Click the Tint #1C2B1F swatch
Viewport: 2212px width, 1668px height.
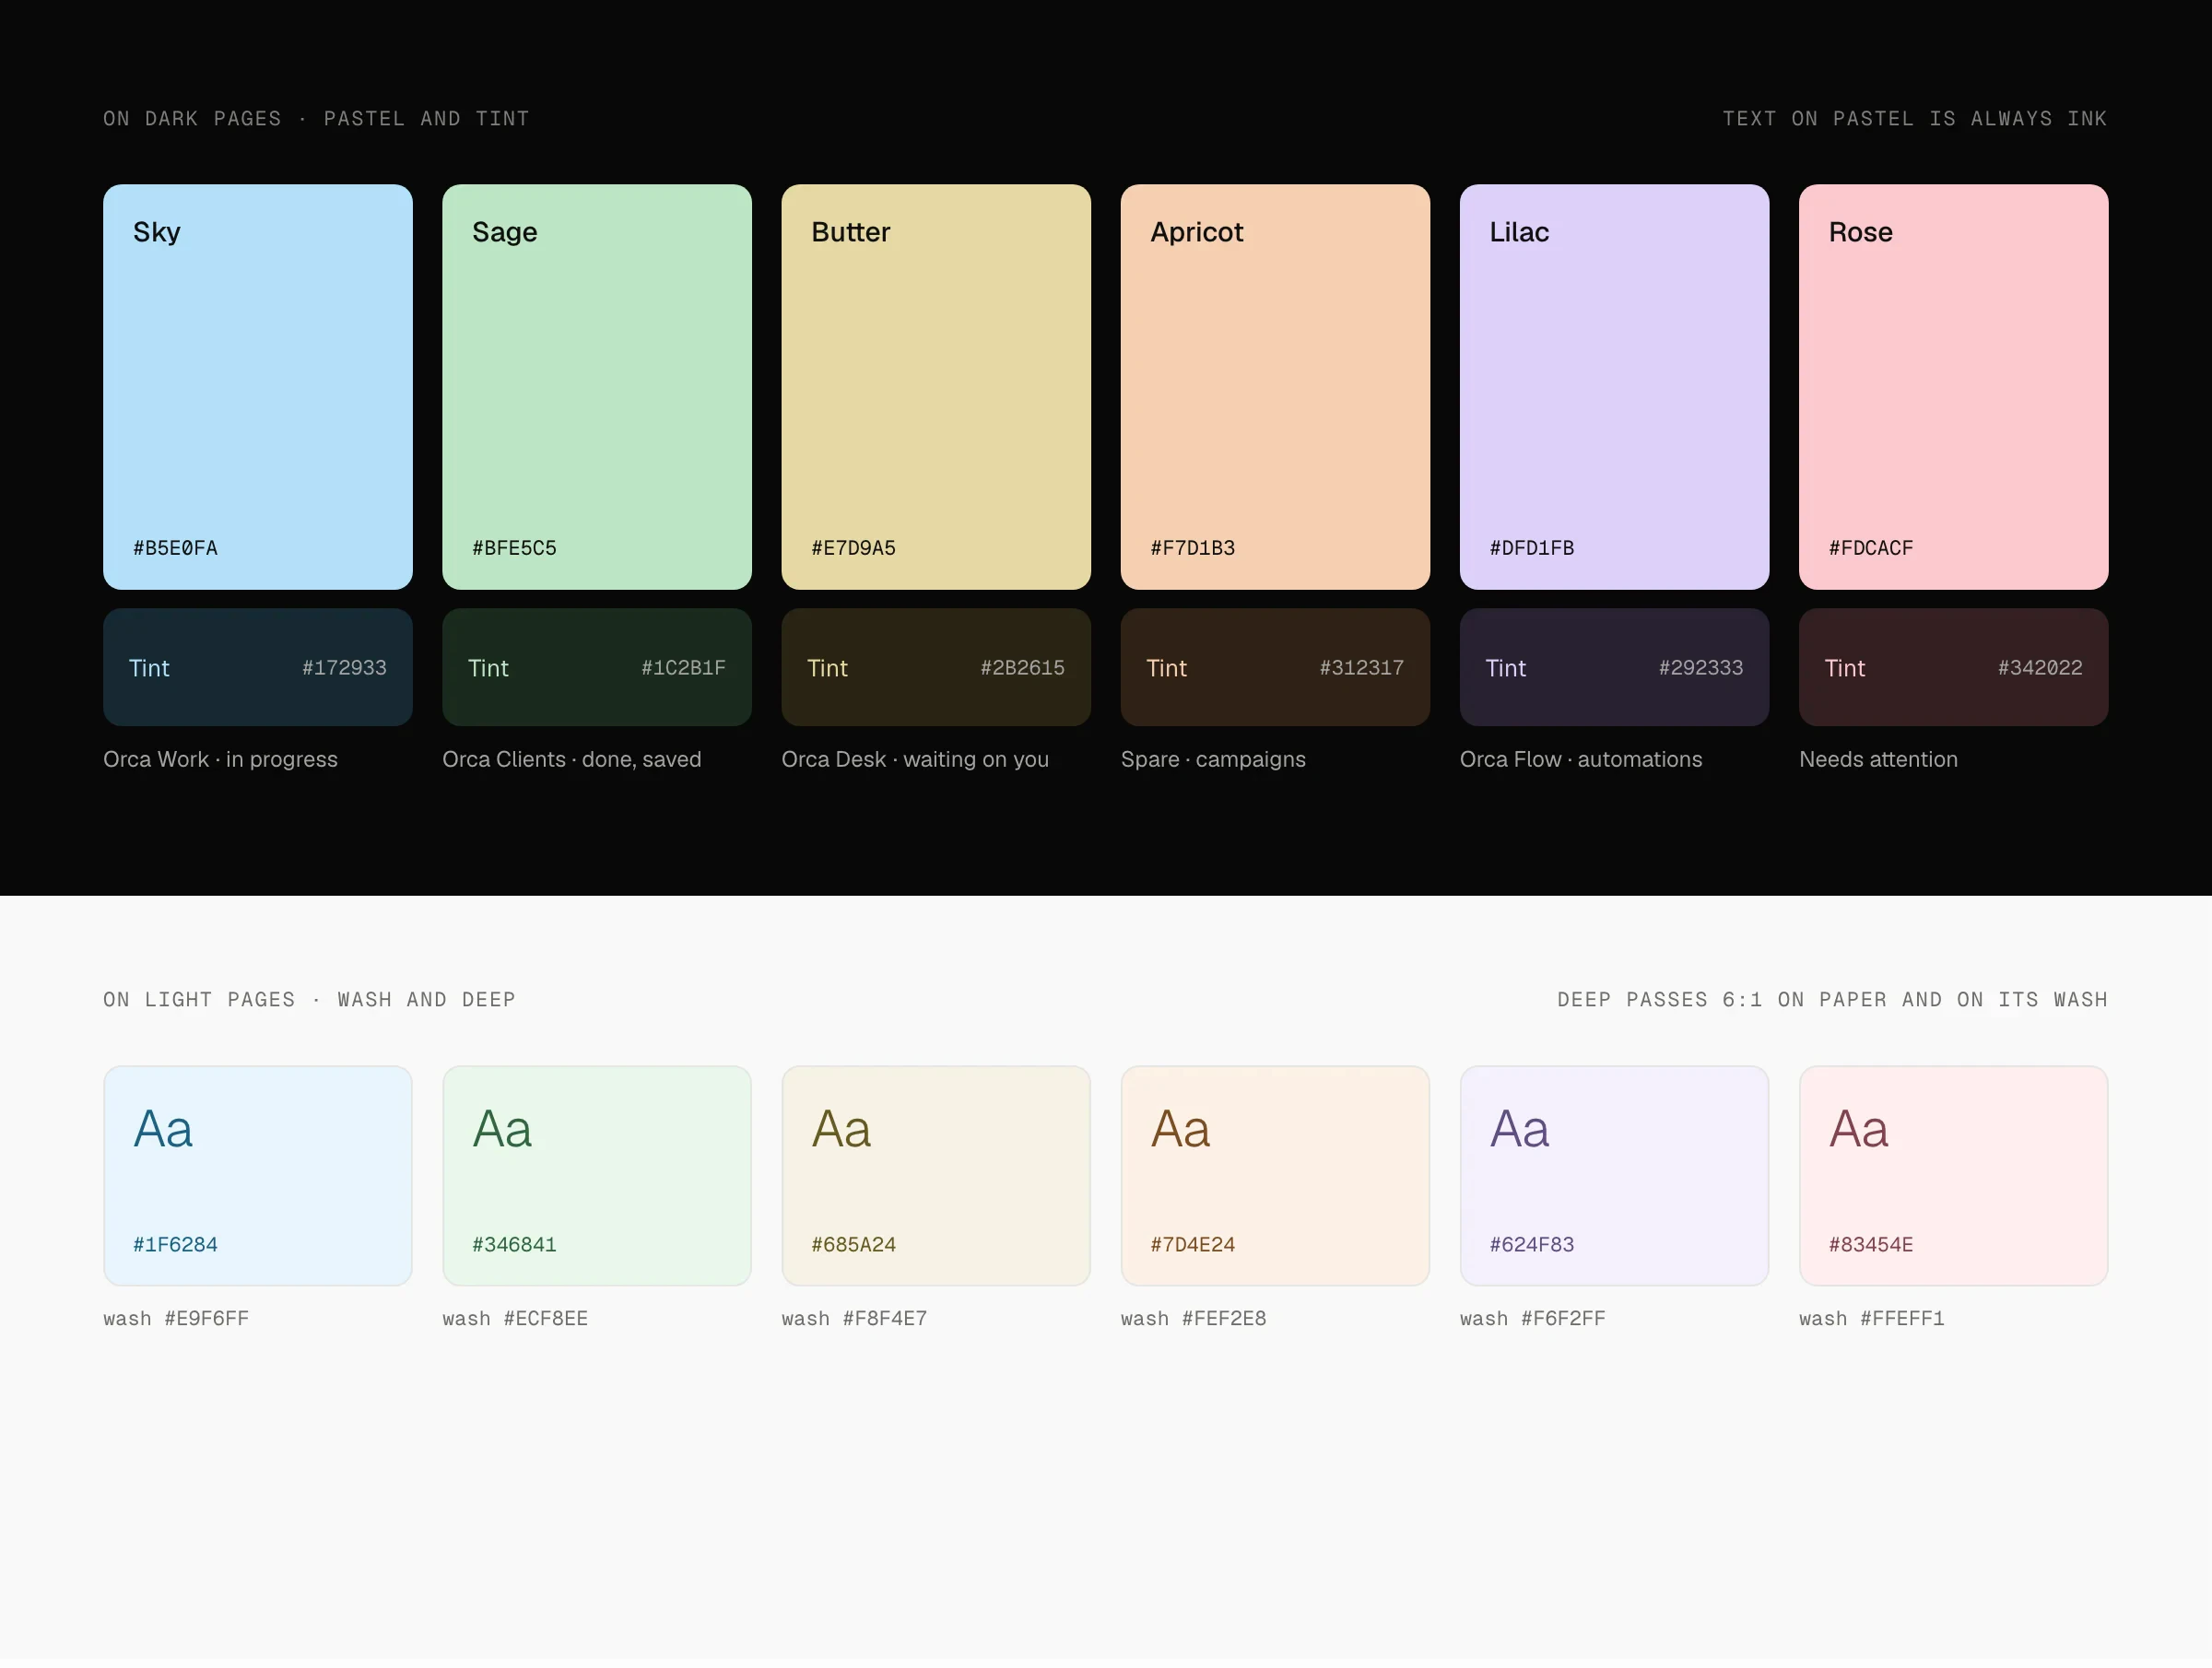pyautogui.click(x=597, y=667)
